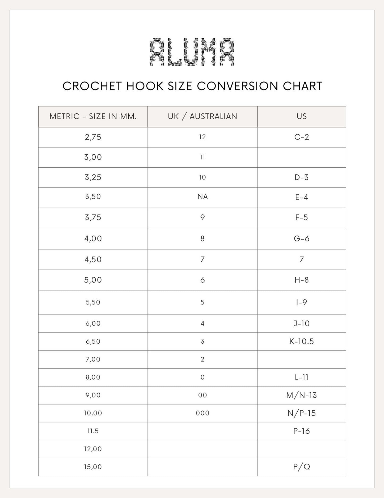Click the L-11 US size cell
The width and height of the screenshot is (384, 498).
[302, 377]
